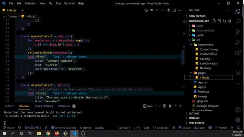244x137 pixels.
Task: Open errors and warnings count in status bar
Action: [33, 128]
